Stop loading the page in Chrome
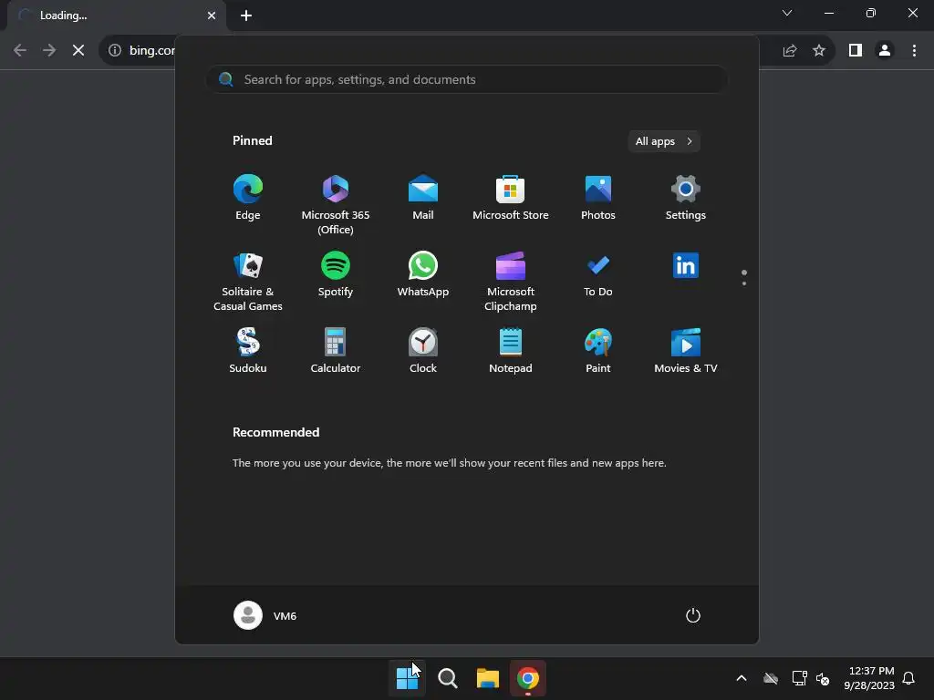Screen dimensions: 934x700 (x=78, y=50)
